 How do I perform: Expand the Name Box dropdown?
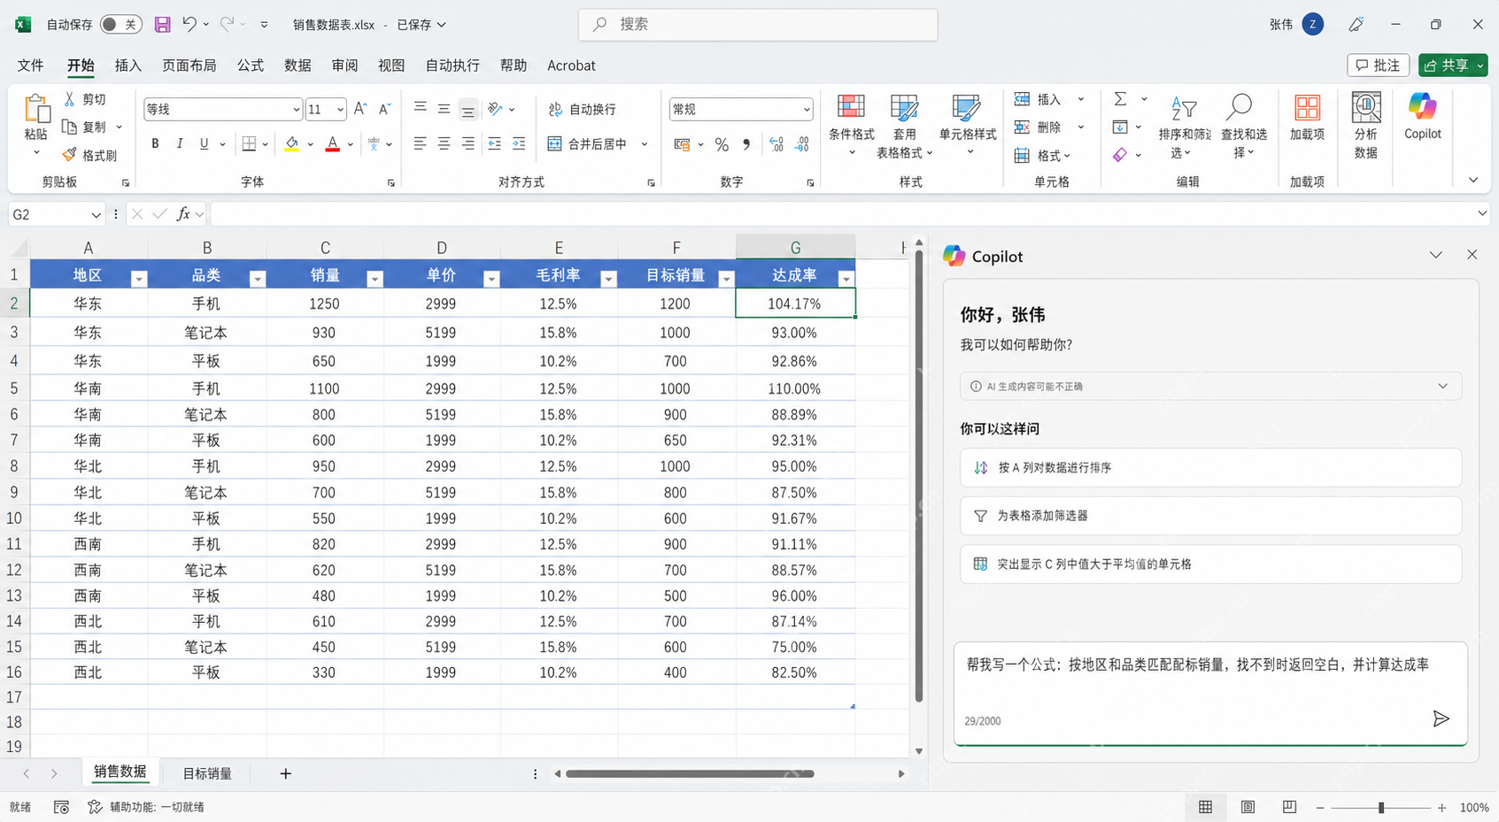tap(96, 215)
